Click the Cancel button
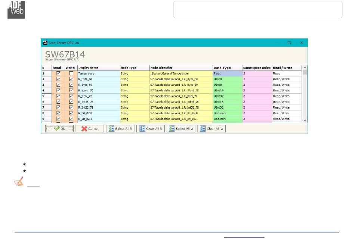355x244 pixels. (x=90, y=129)
